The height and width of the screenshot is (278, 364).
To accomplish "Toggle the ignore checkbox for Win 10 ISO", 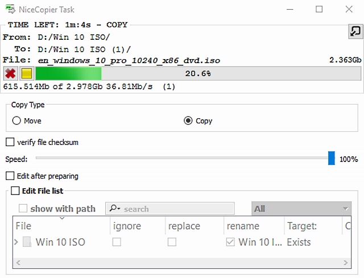I will [x=117, y=242].
